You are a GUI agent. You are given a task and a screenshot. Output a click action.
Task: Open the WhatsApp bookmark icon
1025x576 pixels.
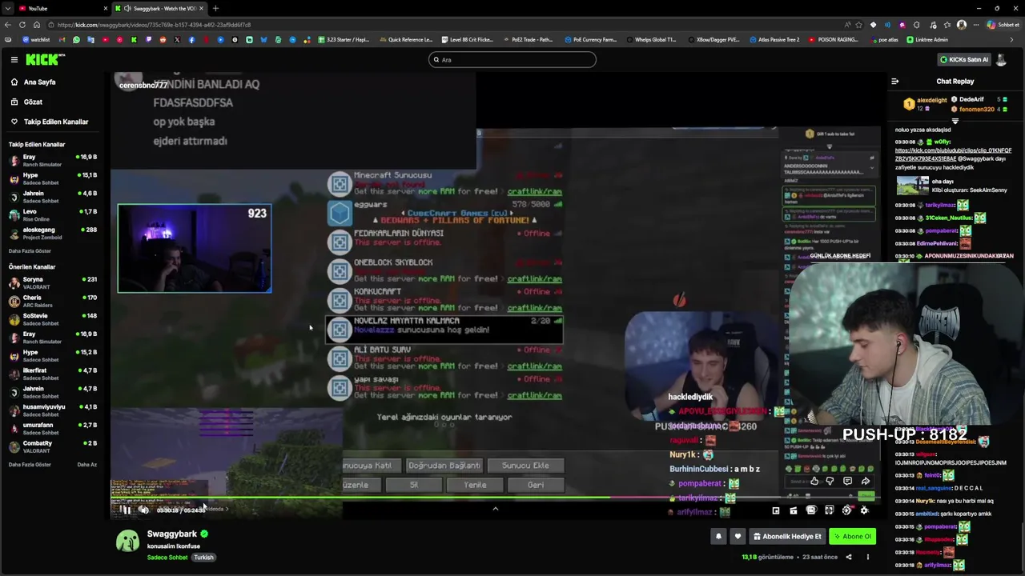pos(76,39)
